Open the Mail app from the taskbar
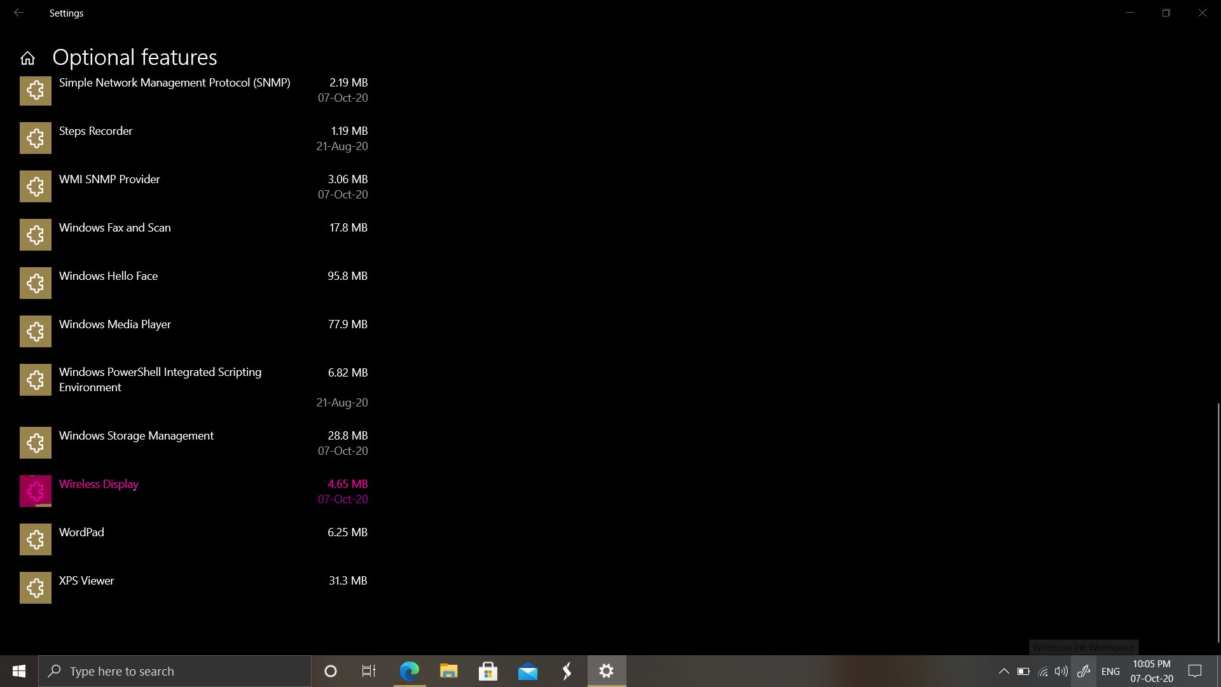 click(x=527, y=671)
